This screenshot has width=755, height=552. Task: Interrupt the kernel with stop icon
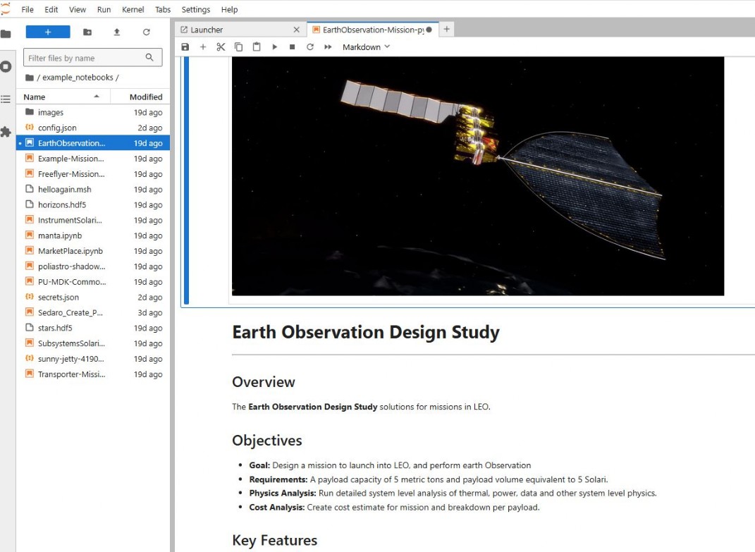coord(292,47)
